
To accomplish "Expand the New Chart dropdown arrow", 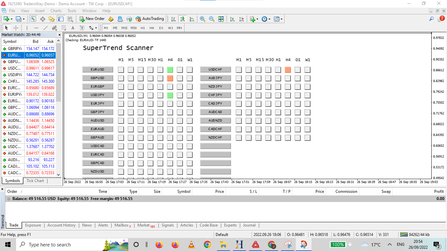I will tap(11, 19).
